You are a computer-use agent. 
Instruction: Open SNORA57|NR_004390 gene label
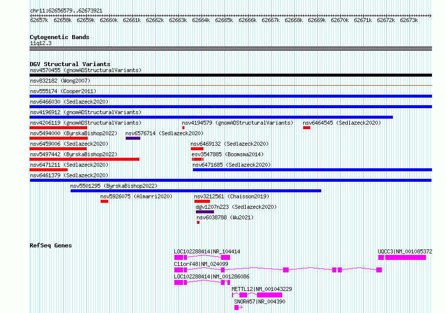pyautogui.click(x=260, y=301)
